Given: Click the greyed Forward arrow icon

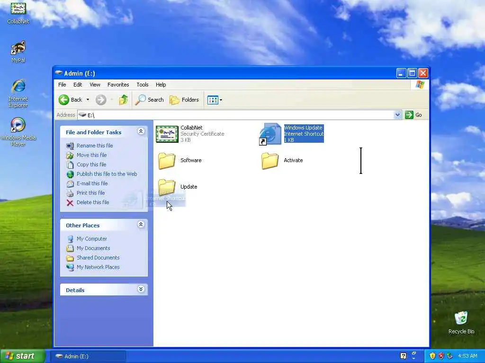Looking at the screenshot, I should pyautogui.click(x=101, y=100).
